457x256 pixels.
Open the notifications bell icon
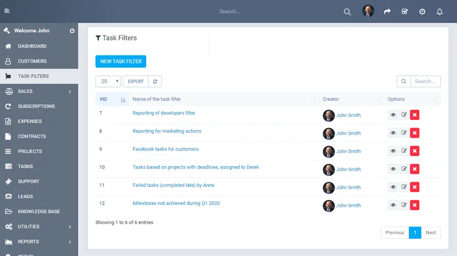point(440,12)
